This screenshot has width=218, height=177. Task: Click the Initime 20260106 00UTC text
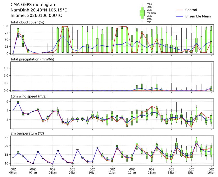click(36, 15)
